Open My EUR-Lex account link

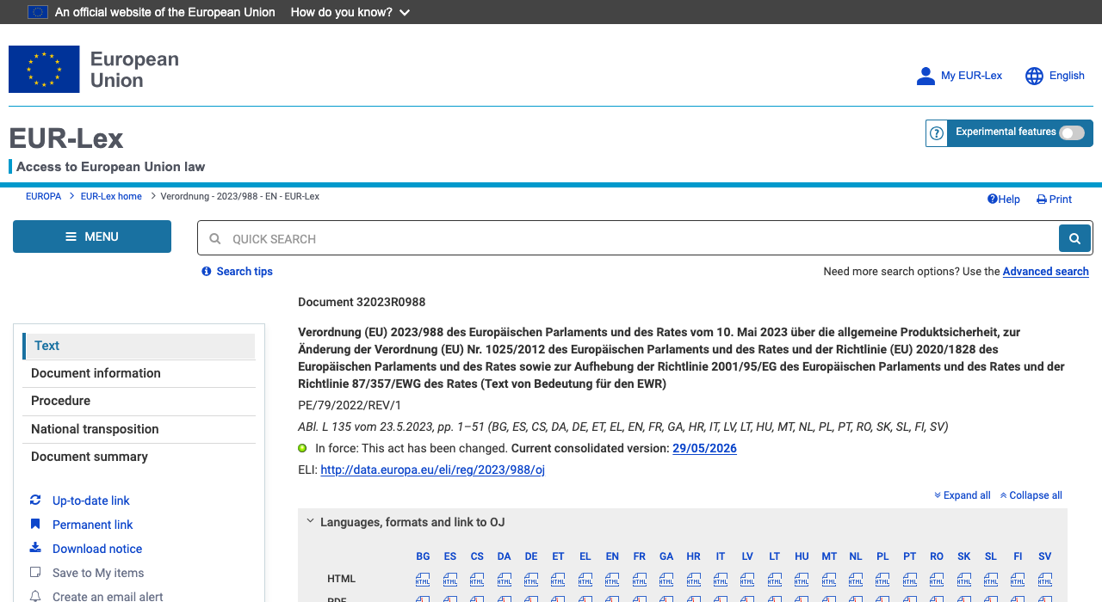click(x=959, y=76)
